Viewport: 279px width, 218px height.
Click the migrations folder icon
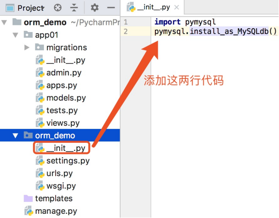coord(39,47)
